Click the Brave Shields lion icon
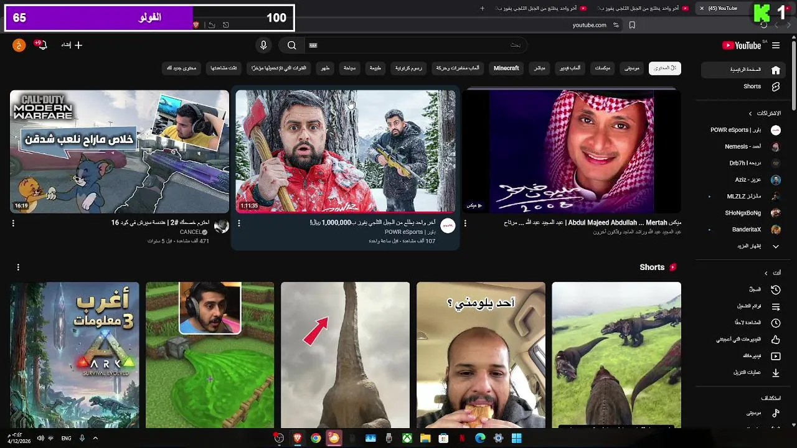Image resolution: width=797 pixels, height=448 pixels. [x=196, y=25]
